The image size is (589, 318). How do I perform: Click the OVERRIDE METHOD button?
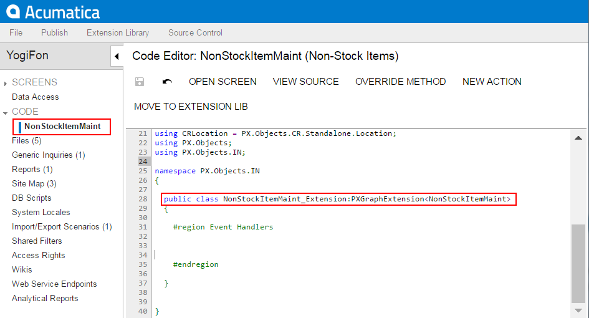(x=400, y=82)
